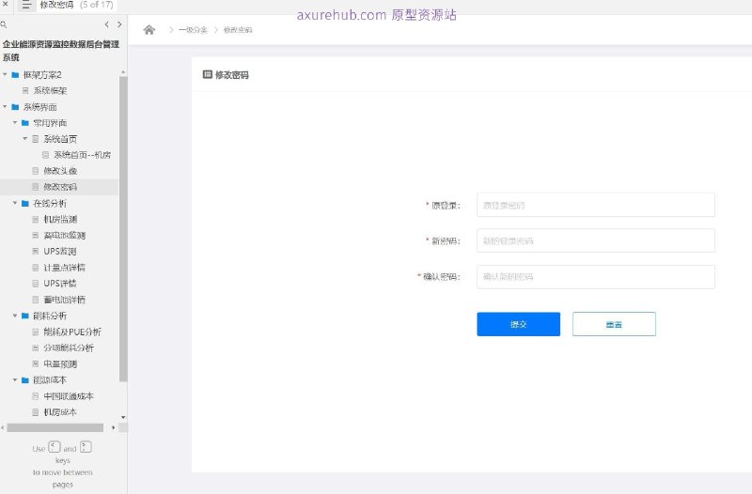Open the 机房成本 page
Screen dimensions: 752x494
(x=60, y=412)
